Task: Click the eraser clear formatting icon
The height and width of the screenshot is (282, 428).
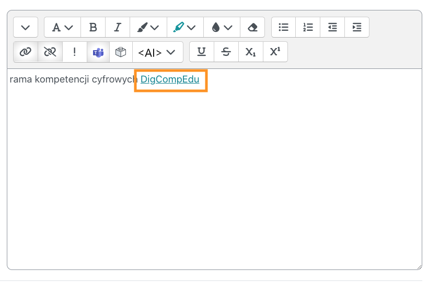Action: pos(252,27)
